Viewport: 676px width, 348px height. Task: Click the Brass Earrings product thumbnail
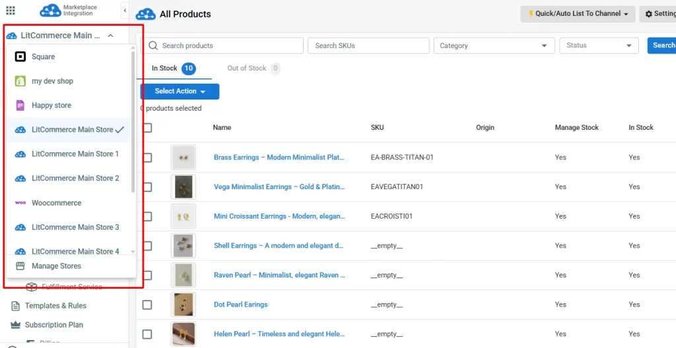(184, 158)
